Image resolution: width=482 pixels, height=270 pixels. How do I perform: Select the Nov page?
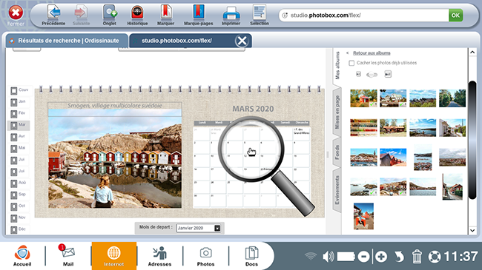click(19, 218)
